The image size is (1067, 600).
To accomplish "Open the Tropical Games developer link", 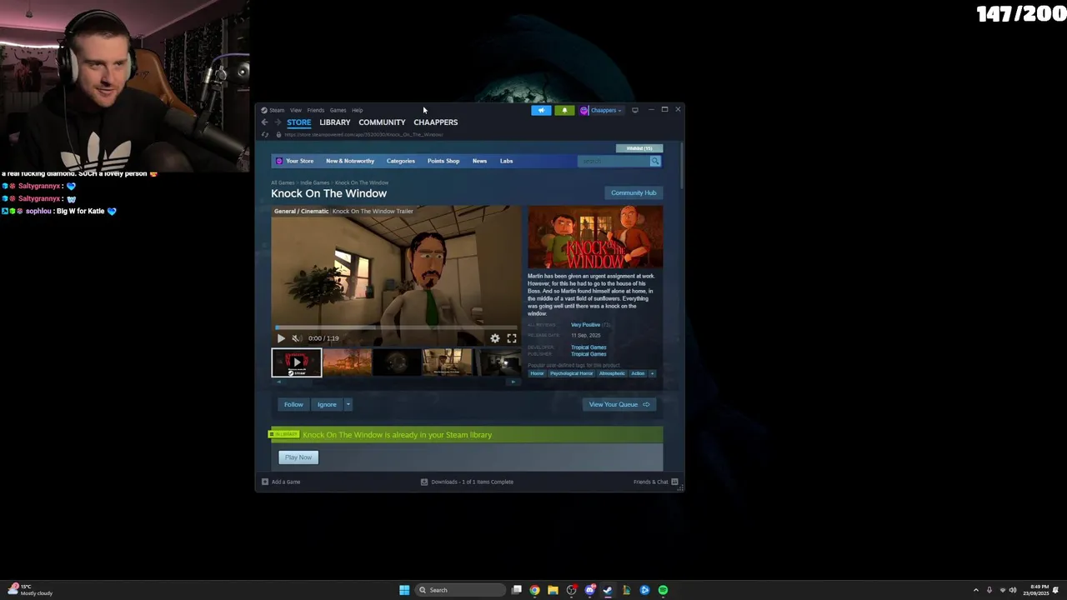I will [589, 347].
